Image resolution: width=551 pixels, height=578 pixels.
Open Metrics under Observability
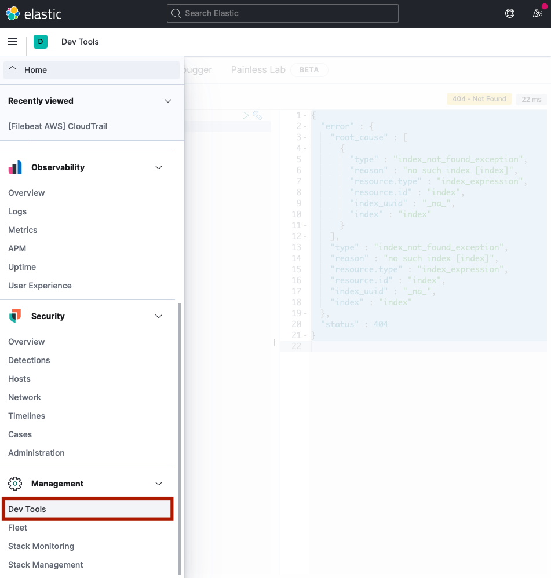pyautogui.click(x=23, y=230)
